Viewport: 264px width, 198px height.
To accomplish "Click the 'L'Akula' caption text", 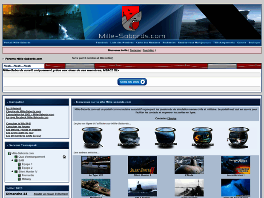I will pos(189,175).
